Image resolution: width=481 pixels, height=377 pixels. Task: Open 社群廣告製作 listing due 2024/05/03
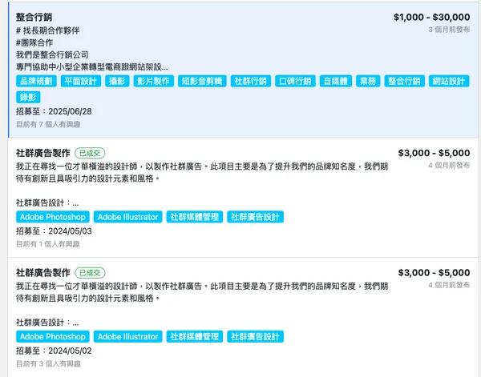point(43,153)
